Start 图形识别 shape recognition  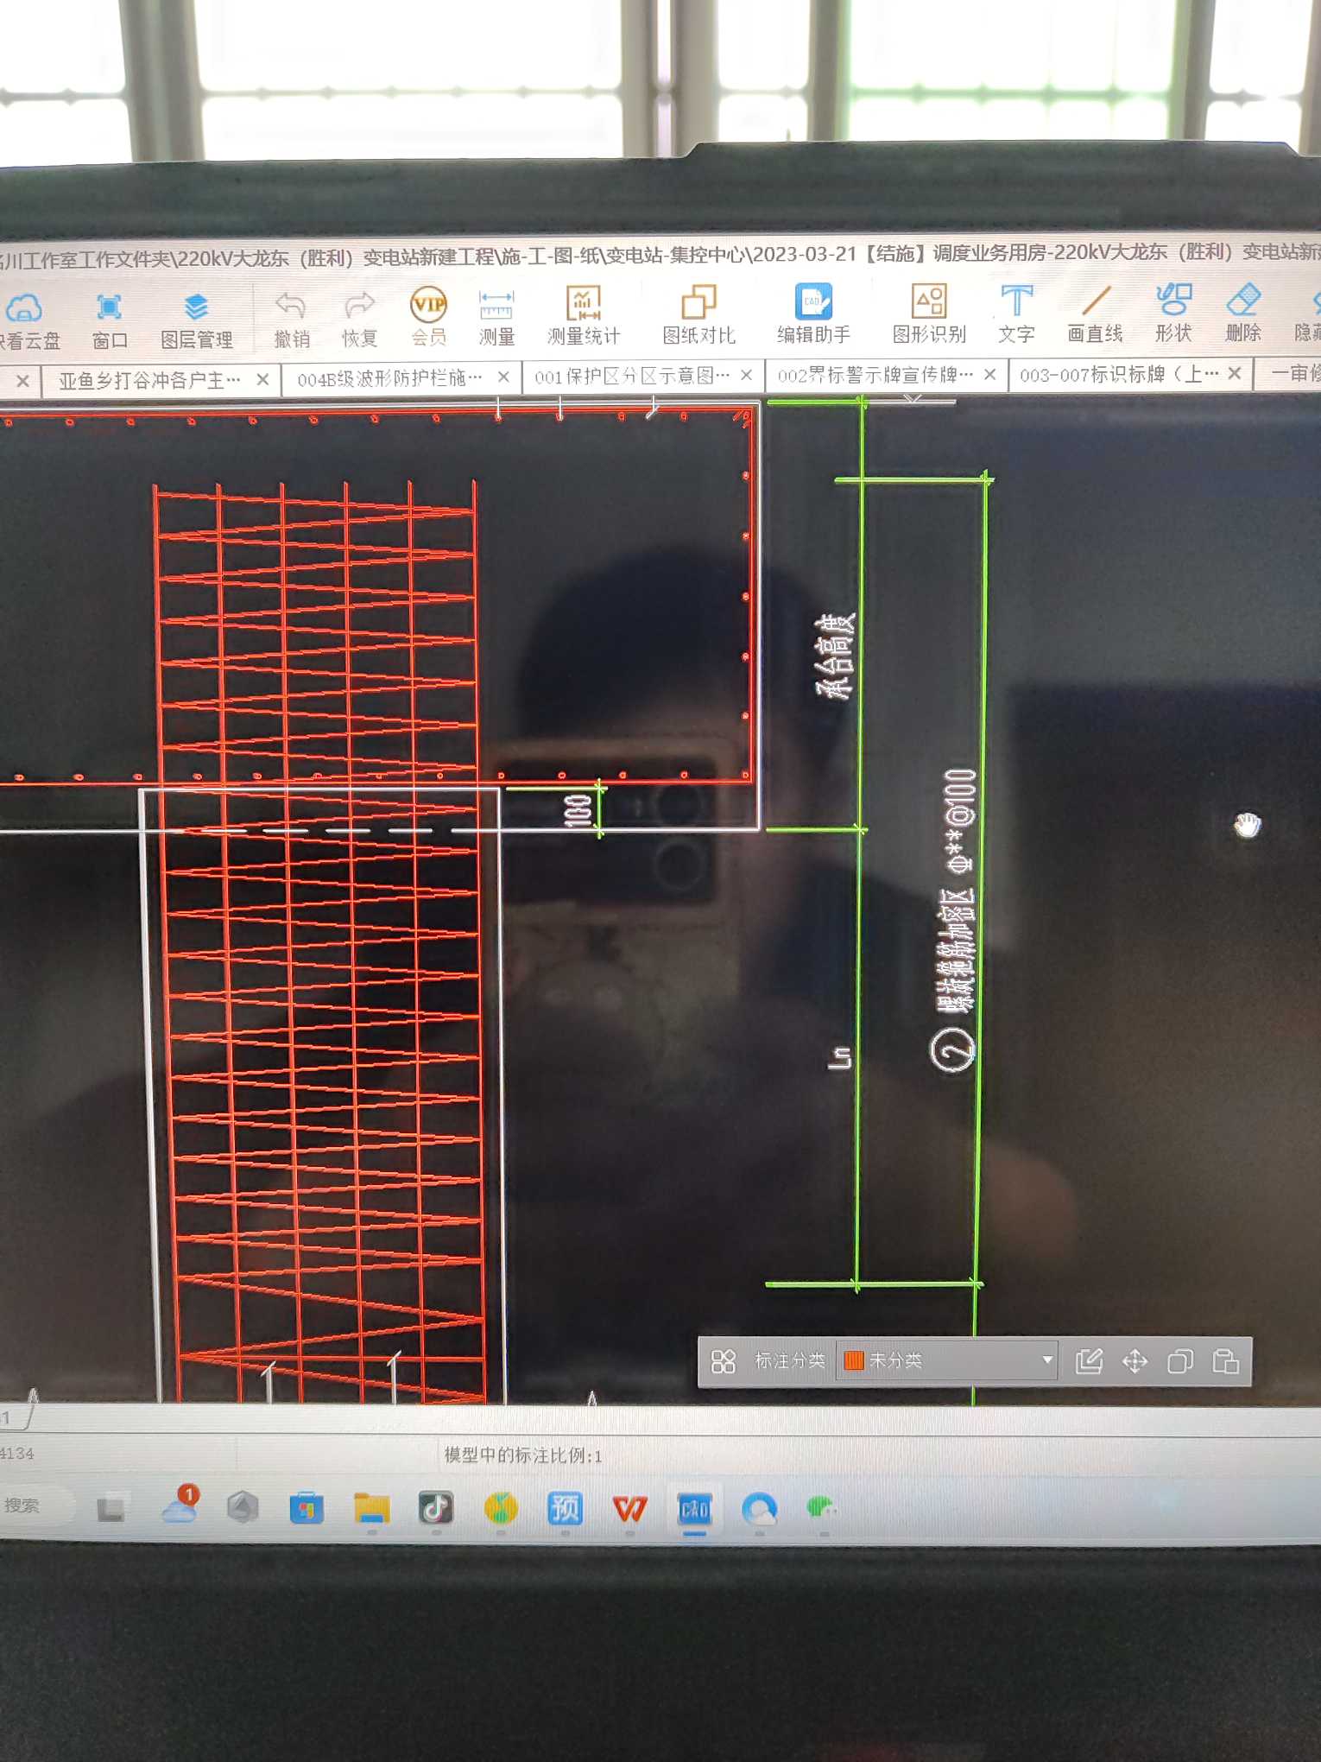click(x=929, y=314)
